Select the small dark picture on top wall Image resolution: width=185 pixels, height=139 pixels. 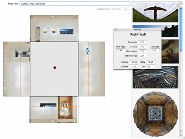tap(54, 32)
